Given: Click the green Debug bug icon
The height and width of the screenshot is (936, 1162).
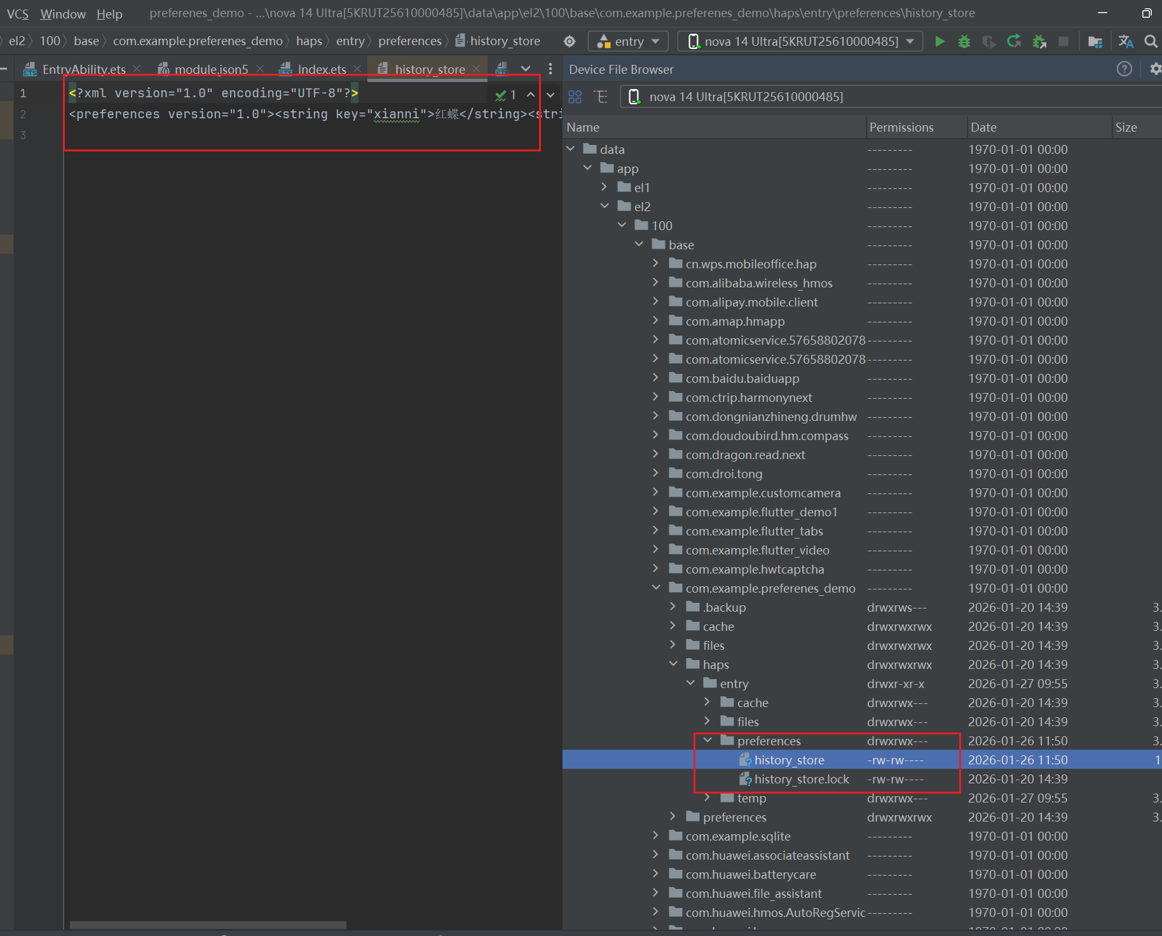Looking at the screenshot, I should (x=964, y=42).
